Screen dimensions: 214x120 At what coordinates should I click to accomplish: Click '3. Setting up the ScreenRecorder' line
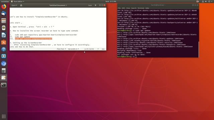(26, 43)
